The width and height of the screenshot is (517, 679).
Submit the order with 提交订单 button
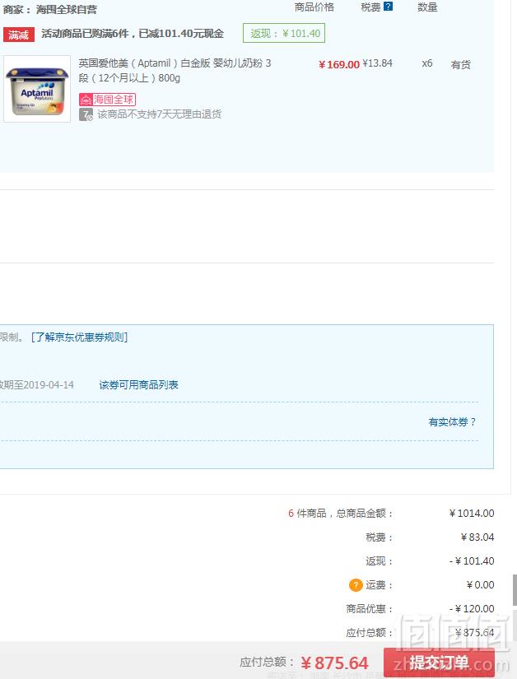point(439,662)
